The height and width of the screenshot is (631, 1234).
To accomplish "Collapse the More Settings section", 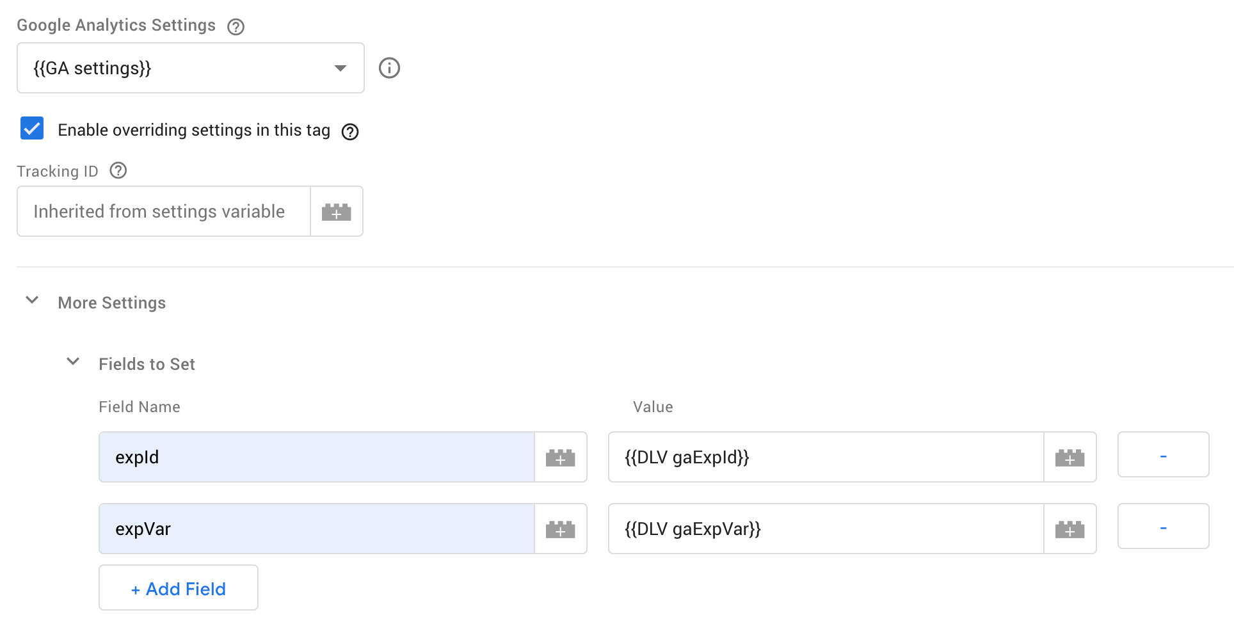I will point(32,301).
